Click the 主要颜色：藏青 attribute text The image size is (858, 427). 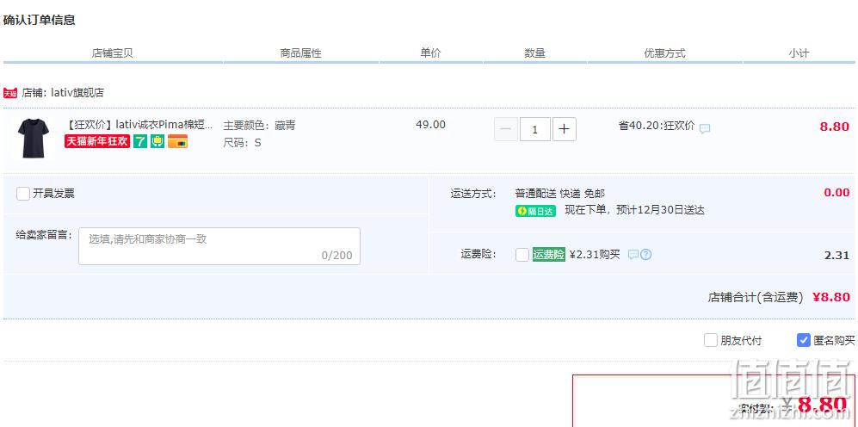(x=259, y=126)
